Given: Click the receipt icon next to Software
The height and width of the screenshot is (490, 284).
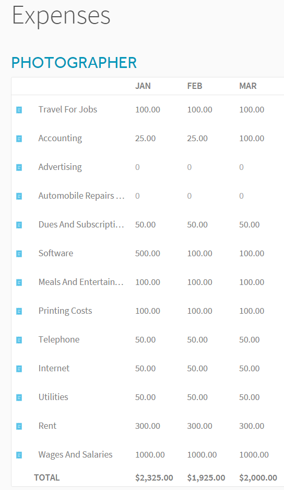Looking at the screenshot, I should (19, 254).
